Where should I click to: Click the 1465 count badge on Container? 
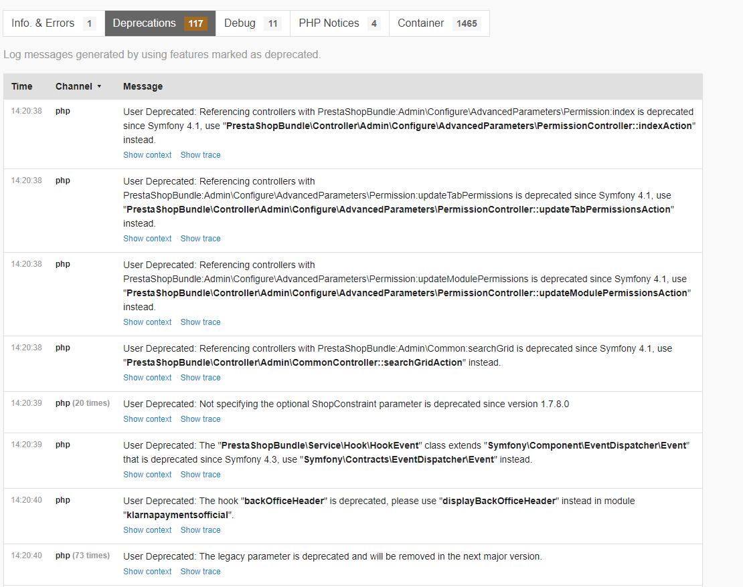pos(467,23)
